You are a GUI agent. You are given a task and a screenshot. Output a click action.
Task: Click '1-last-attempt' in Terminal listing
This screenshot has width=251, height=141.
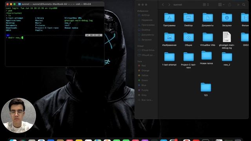click(15, 18)
